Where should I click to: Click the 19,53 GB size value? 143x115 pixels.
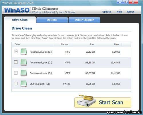tap(90, 52)
